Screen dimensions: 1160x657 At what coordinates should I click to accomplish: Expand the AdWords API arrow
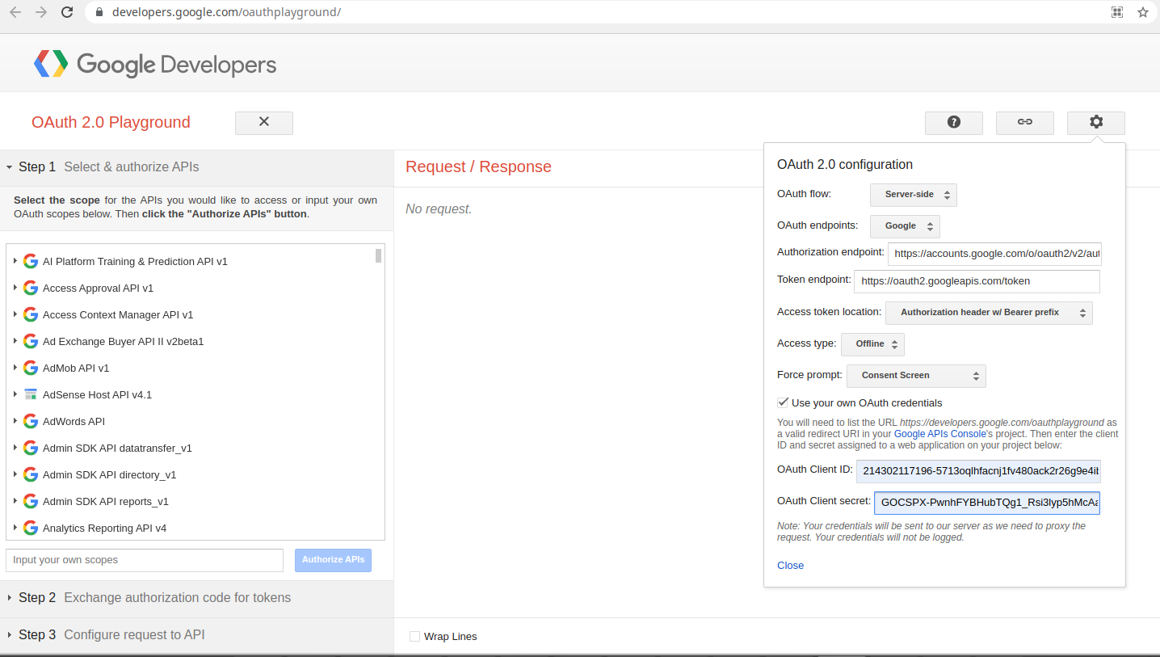(x=15, y=421)
